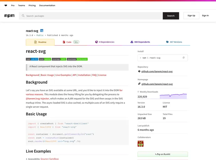Open the npm logo home link
This screenshot has width=216, height=160.
click(9, 16)
